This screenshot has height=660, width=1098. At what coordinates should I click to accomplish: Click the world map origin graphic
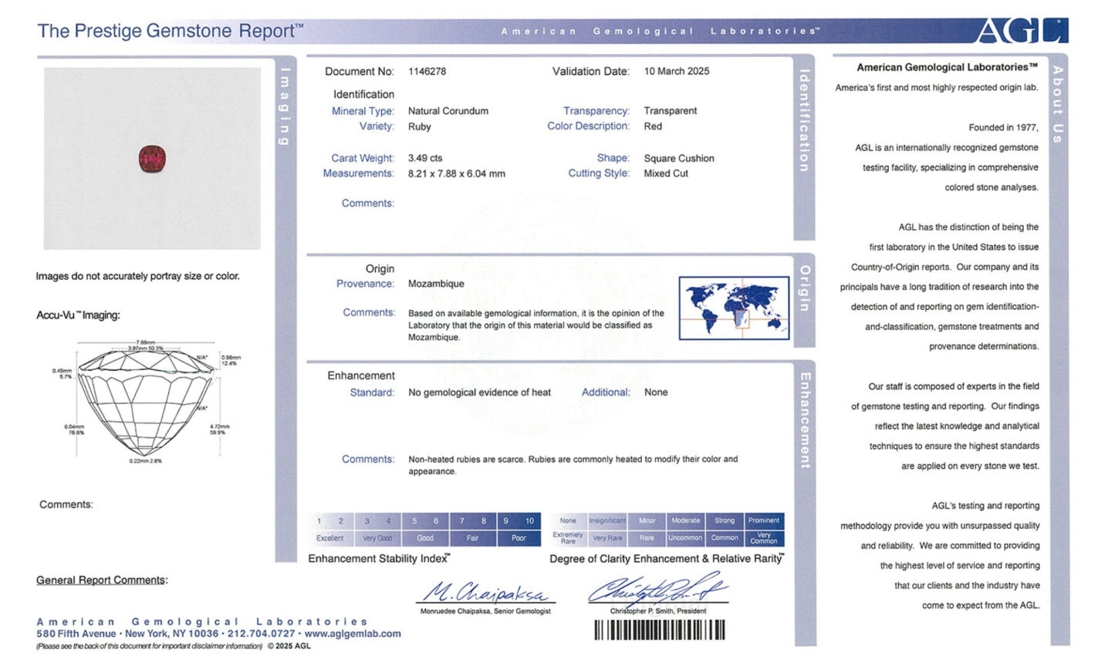click(734, 308)
